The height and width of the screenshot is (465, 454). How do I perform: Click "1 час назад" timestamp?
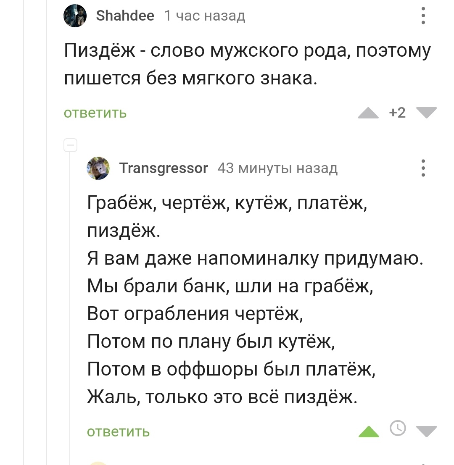(204, 16)
